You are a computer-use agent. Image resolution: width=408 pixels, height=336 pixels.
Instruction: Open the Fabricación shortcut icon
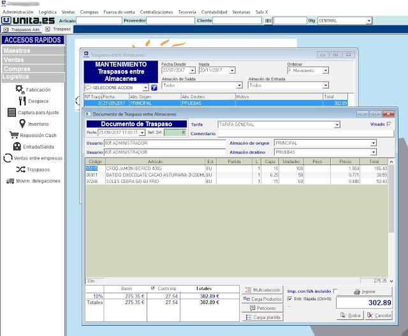pyautogui.click(x=20, y=89)
